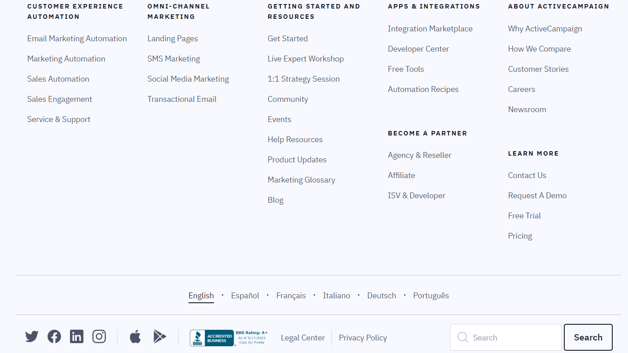Go to Careers page

522,89
